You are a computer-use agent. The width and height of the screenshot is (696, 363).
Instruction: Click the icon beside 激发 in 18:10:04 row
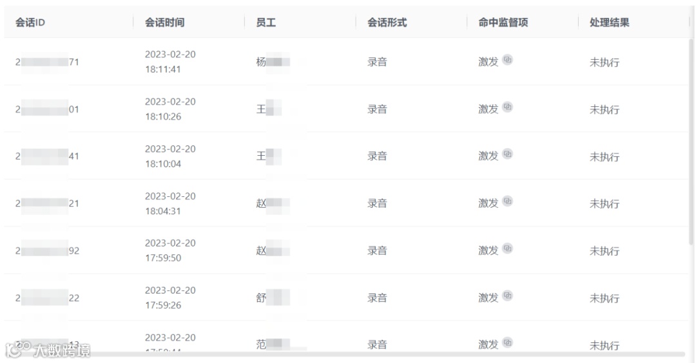point(508,154)
